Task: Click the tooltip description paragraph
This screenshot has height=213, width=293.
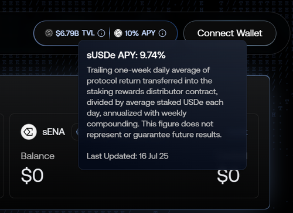Action: pyautogui.click(x=155, y=102)
